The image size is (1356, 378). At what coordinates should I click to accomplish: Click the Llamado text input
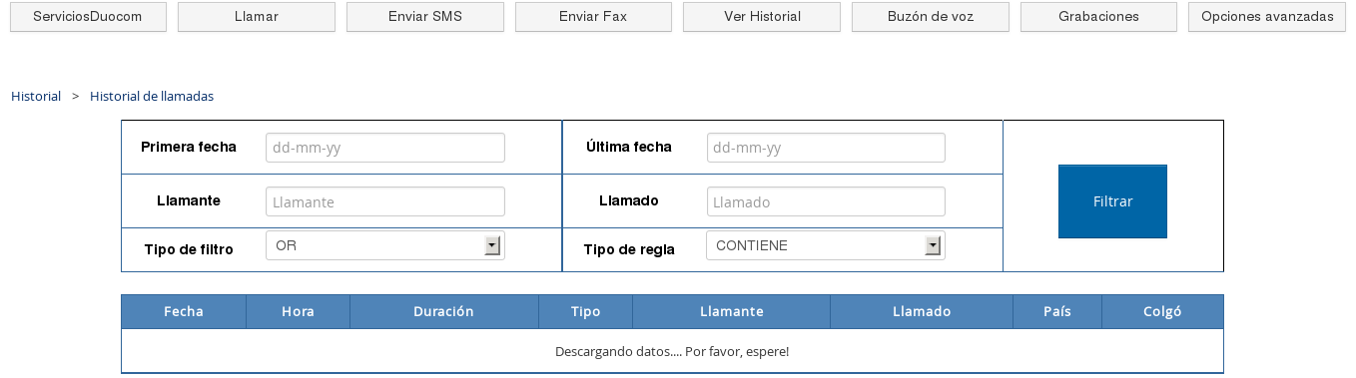[826, 201]
